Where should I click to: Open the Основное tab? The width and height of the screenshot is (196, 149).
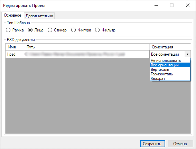coord(13,15)
